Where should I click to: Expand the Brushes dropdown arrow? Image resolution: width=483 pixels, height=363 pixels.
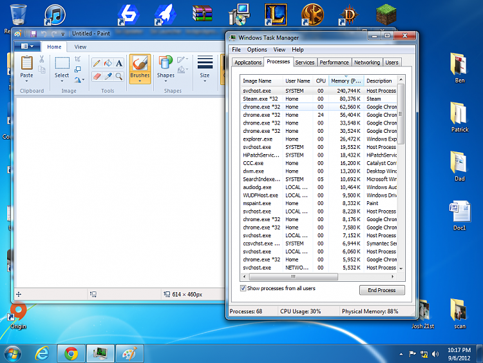pos(140,81)
